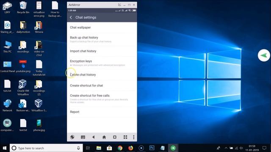
Task: Open Task View from the taskbar
Action: coord(88,148)
